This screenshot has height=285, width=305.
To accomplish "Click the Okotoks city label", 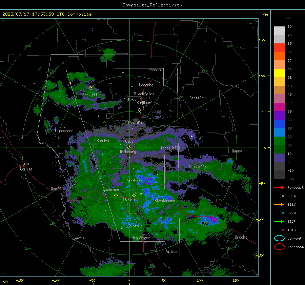I will tap(136, 226).
